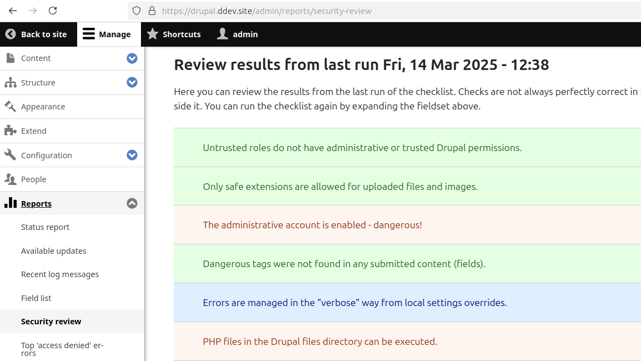This screenshot has width=641, height=361.
Task: Expand the Structure submenu chevron
Action: point(132,82)
